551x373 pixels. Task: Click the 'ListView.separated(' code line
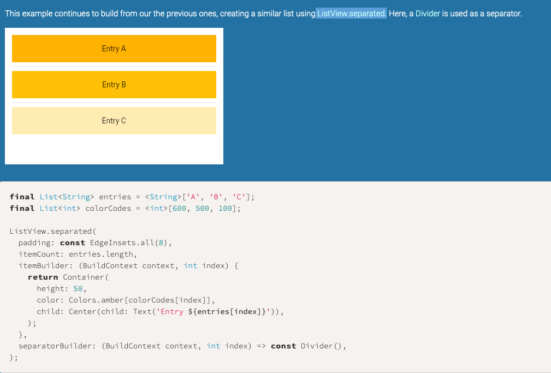(53, 232)
